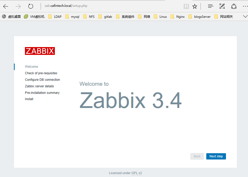Click the favorites star icon
The height and width of the screenshot is (177, 248).
[195, 6]
